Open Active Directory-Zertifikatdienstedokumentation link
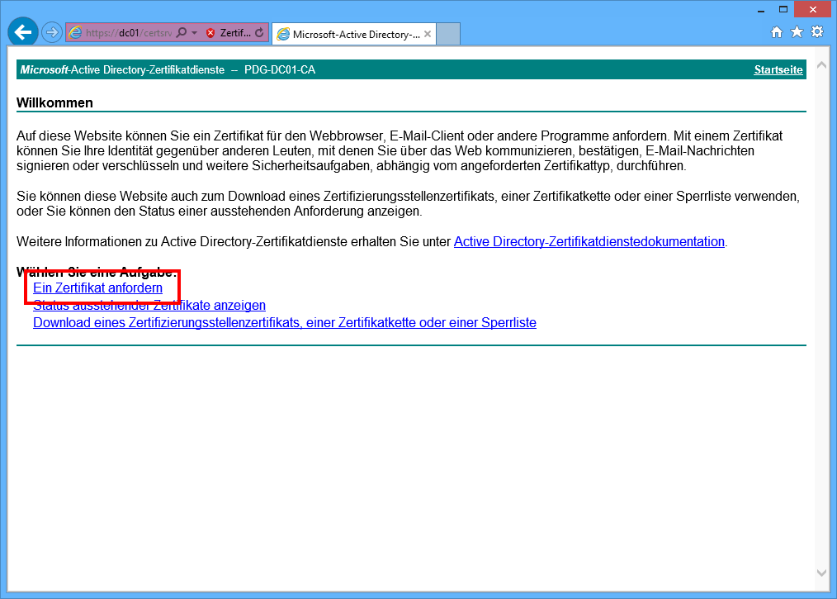The image size is (837, 599). pos(589,242)
